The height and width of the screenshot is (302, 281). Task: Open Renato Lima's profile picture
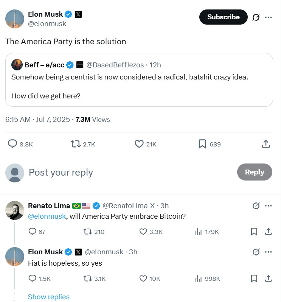coord(15,210)
